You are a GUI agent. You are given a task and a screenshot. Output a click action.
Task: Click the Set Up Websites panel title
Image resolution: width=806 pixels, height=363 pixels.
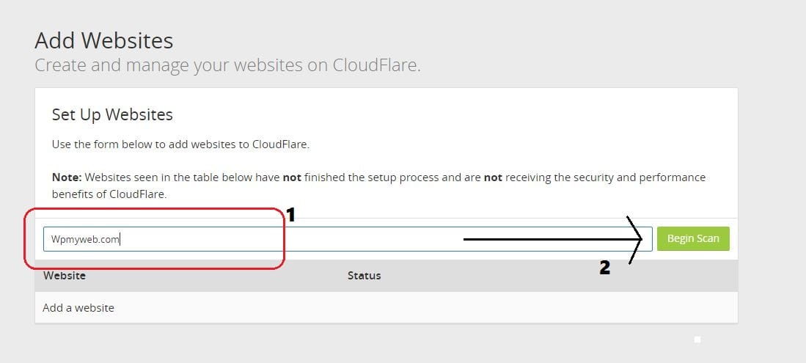point(112,114)
